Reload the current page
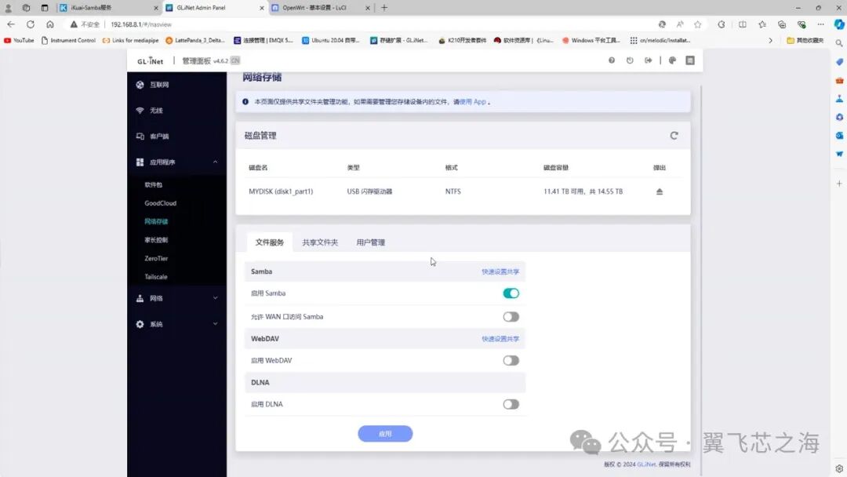This screenshot has height=477, width=847. coord(31,24)
